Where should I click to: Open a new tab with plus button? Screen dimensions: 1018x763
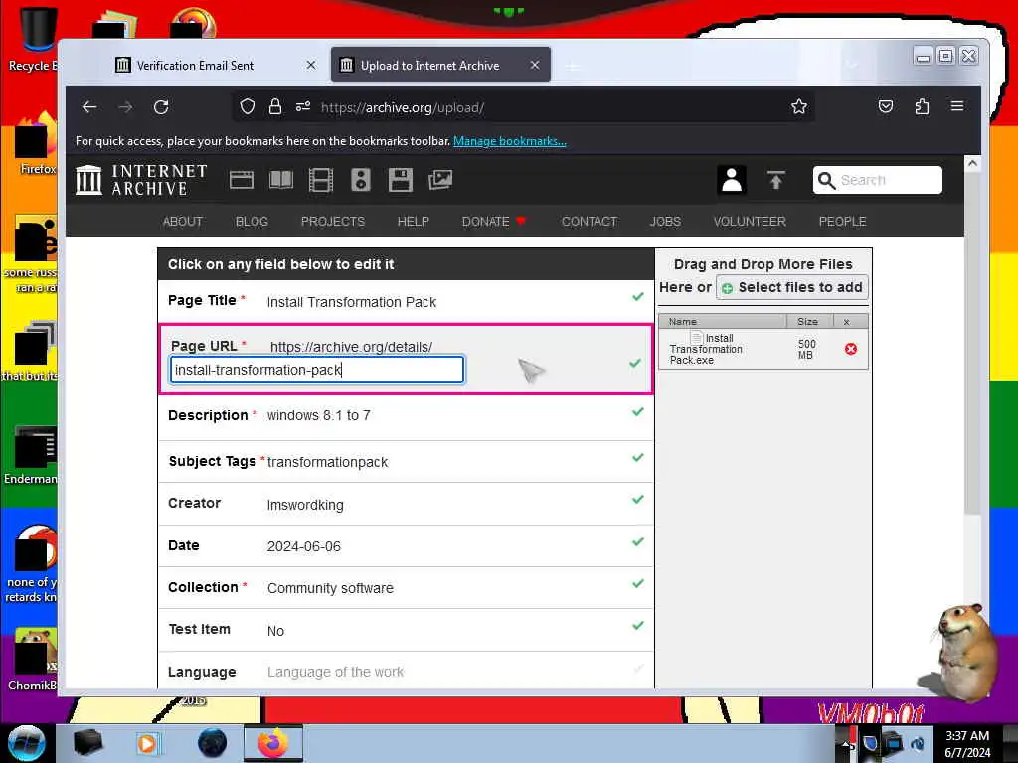572,66
